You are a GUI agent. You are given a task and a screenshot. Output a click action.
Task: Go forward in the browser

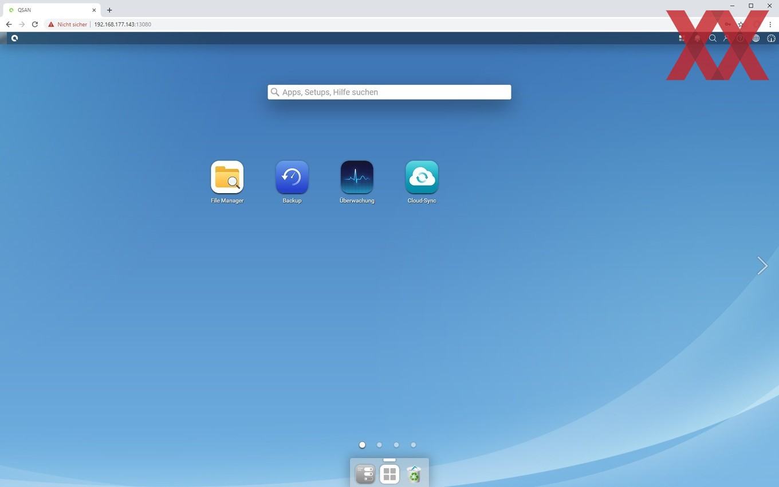[x=22, y=25]
